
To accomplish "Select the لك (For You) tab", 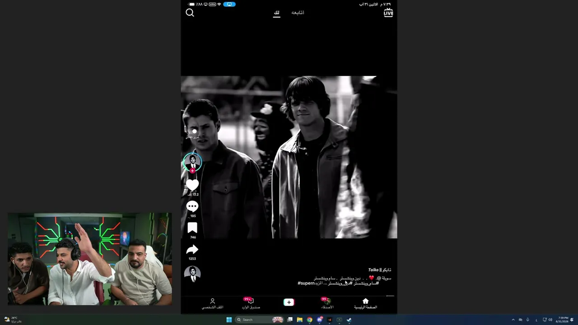I will (x=277, y=13).
